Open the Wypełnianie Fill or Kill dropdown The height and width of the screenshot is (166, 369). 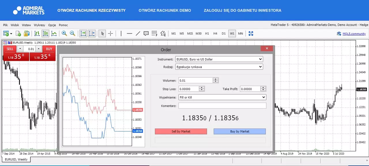click(x=222, y=97)
